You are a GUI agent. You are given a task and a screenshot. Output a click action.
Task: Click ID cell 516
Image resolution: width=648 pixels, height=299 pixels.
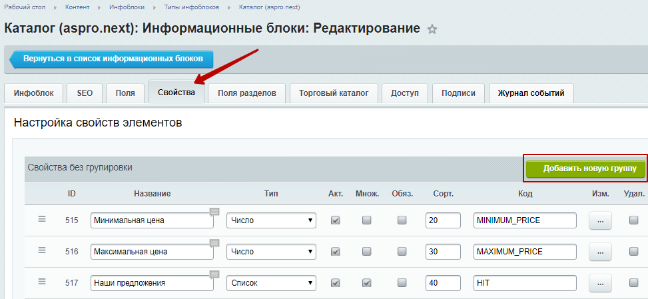[x=71, y=252]
